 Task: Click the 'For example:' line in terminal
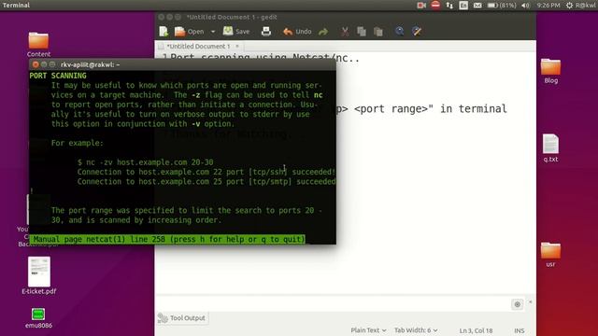[x=78, y=143]
